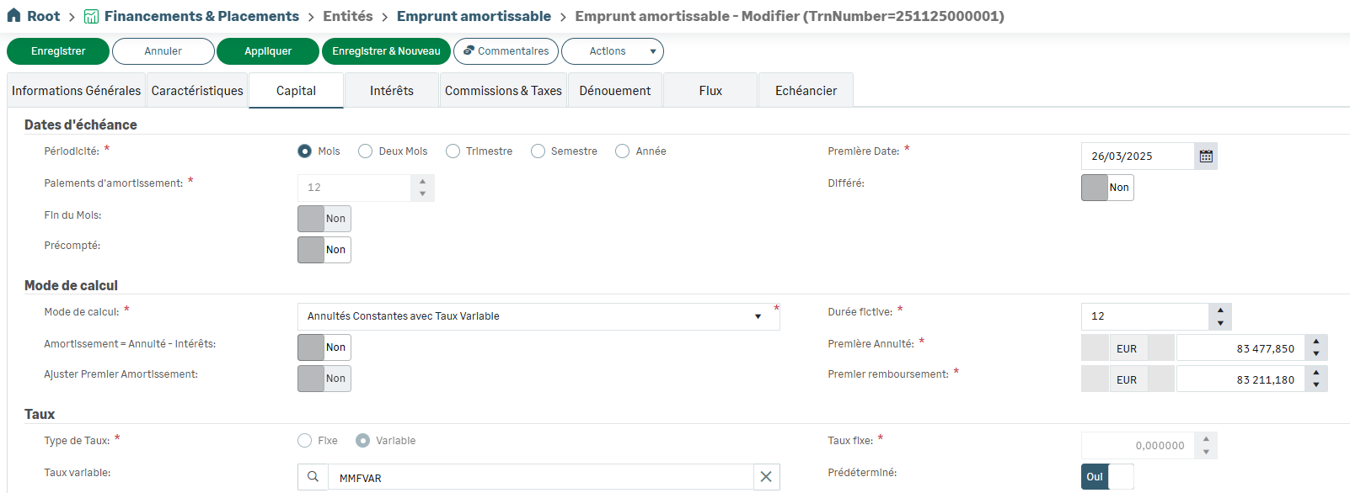The image size is (1350, 493).
Task: Click the Enregistrer button
Action: [58, 51]
